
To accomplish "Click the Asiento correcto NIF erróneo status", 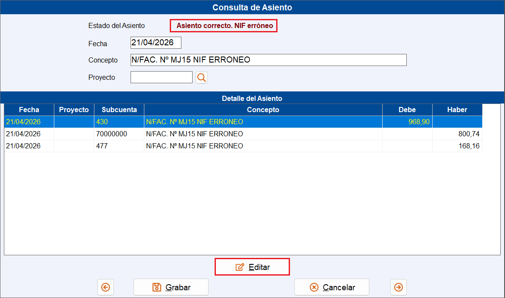I will (x=224, y=25).
